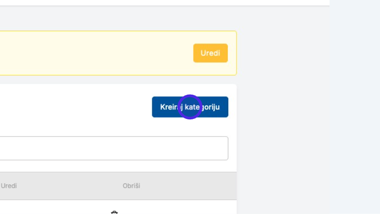Click the trash icon in the first row
This screenshot has width=380, height=214.
click(114, 213)
